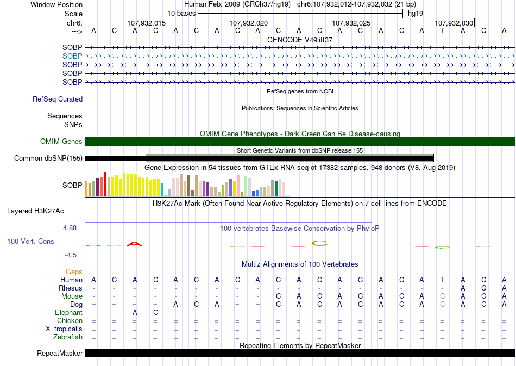The width and height of the screenshot is (516, 366).
Task: Select the Dog species label
Action: click(76, 305)
